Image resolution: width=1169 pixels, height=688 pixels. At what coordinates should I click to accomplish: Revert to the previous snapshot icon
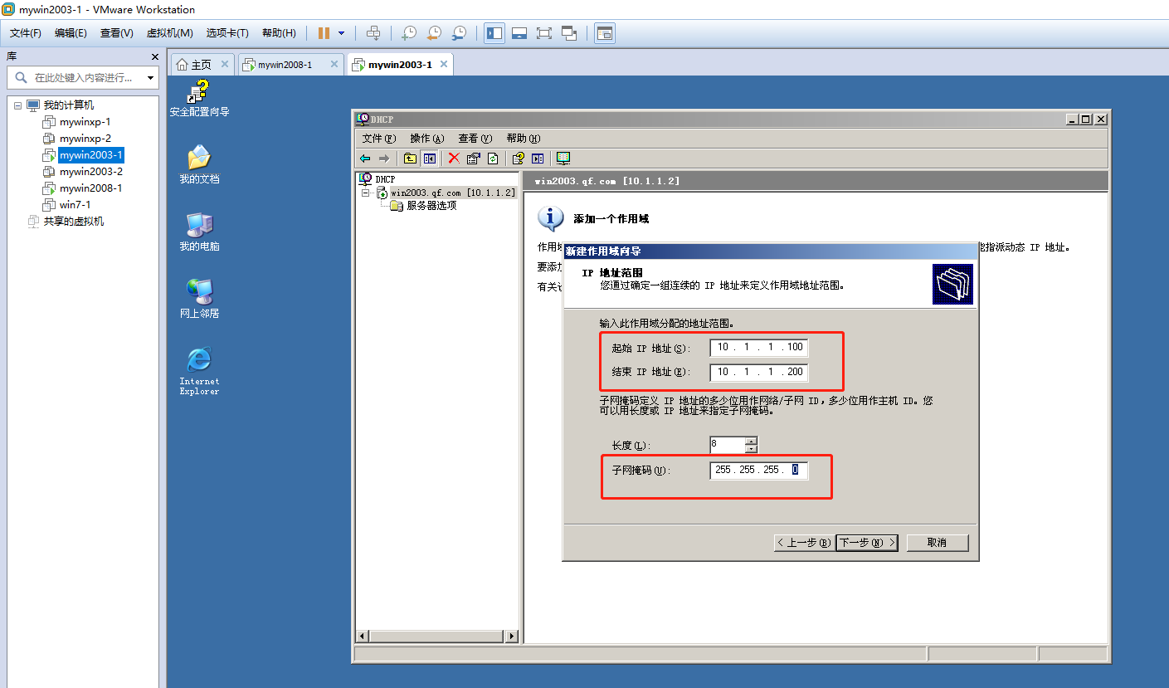click(434, 33)
